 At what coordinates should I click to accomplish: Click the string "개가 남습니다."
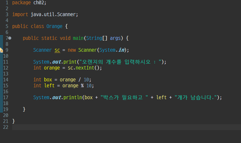pyautogui.click(x=196, y=98)
